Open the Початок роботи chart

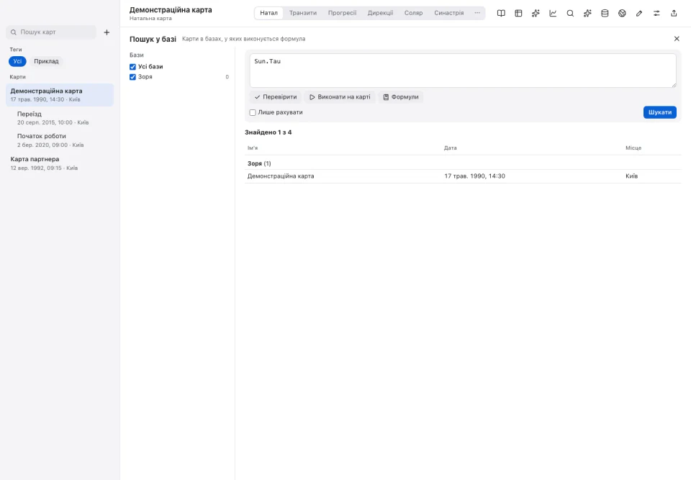60,140
